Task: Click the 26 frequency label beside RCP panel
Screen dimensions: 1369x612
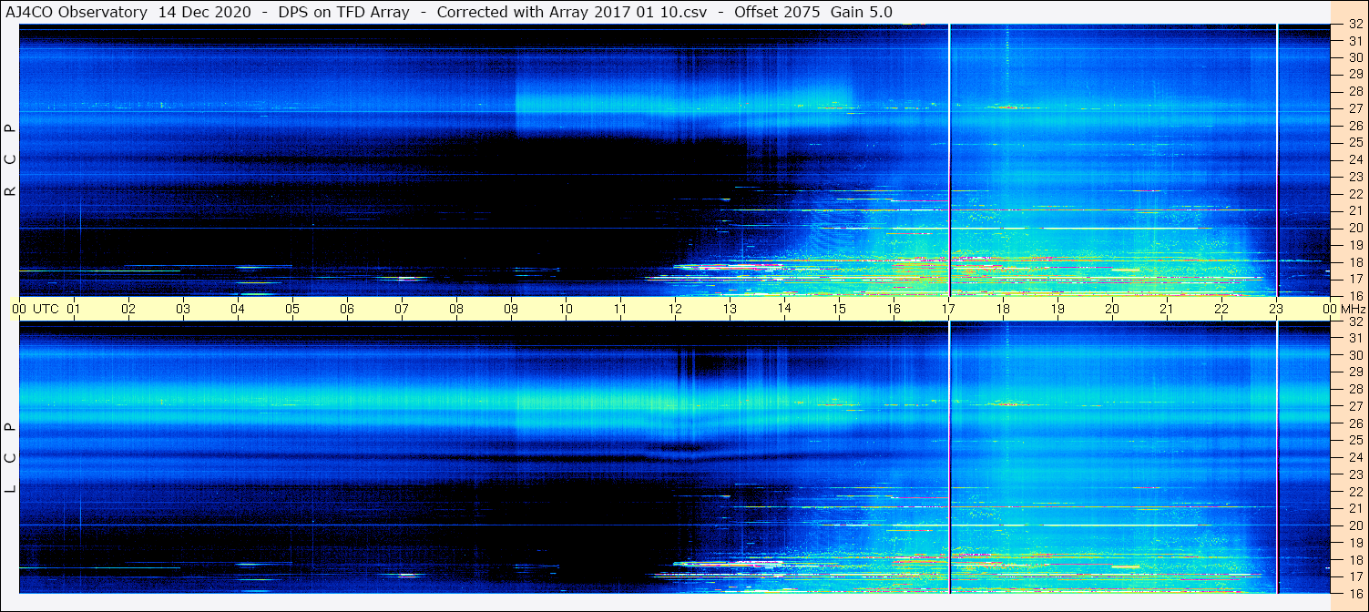Action: click(x=1355, y=126)
